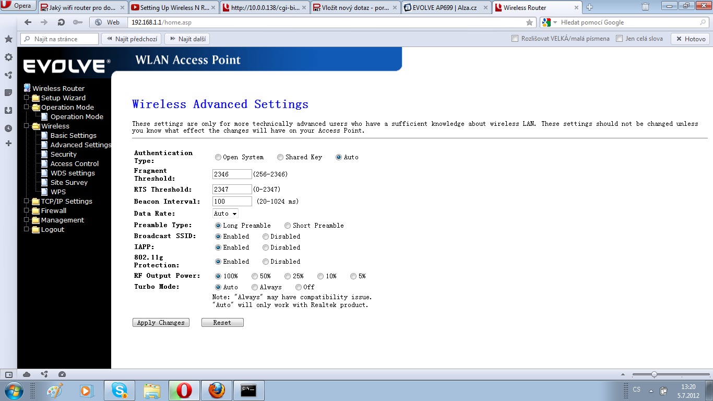The width and height of the screenshot is (713, 401).
Task: Close find bar with Hotovo button
Action: (691, 39)
